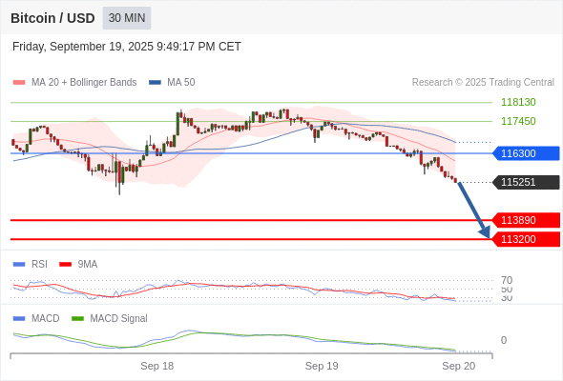Click the 117450 resistance level label
This screenshot has height=381, width=563.
(518, 121)
